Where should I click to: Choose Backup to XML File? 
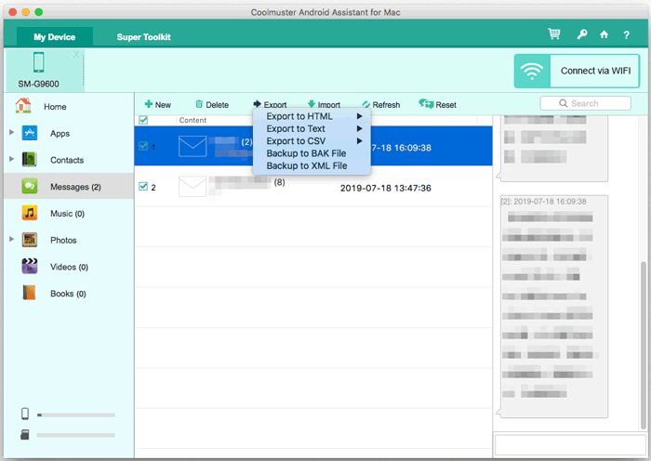tap(312, 166)
